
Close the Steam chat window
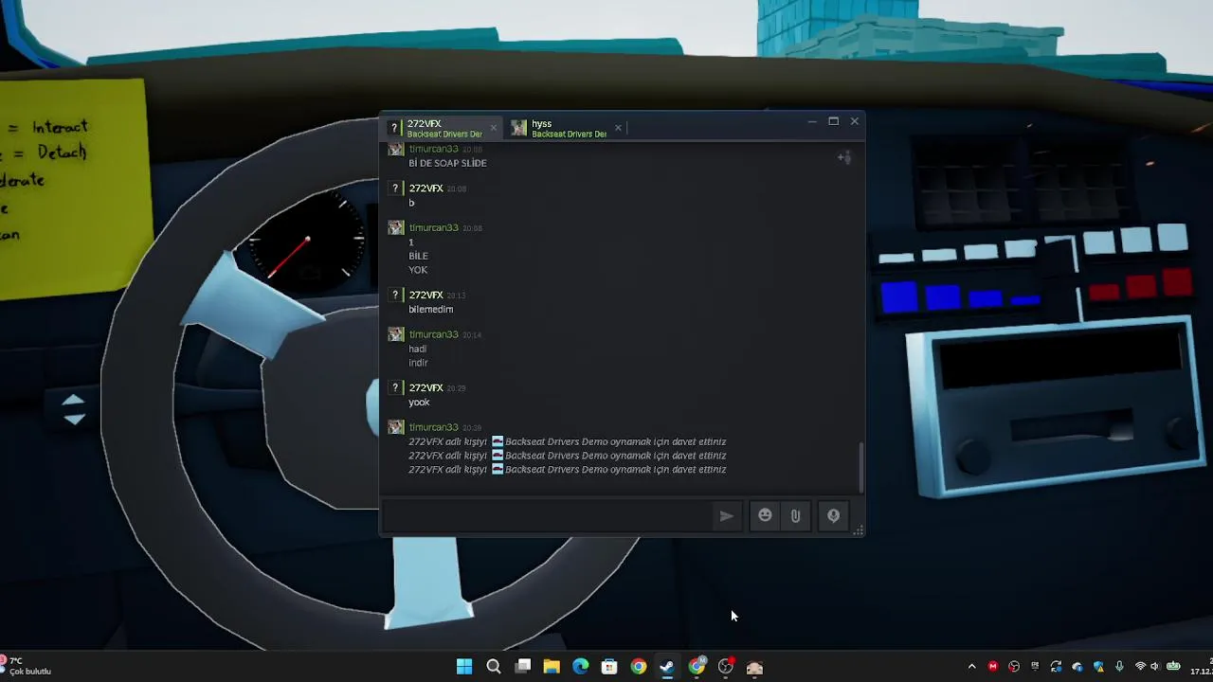(x=855, y=121)
